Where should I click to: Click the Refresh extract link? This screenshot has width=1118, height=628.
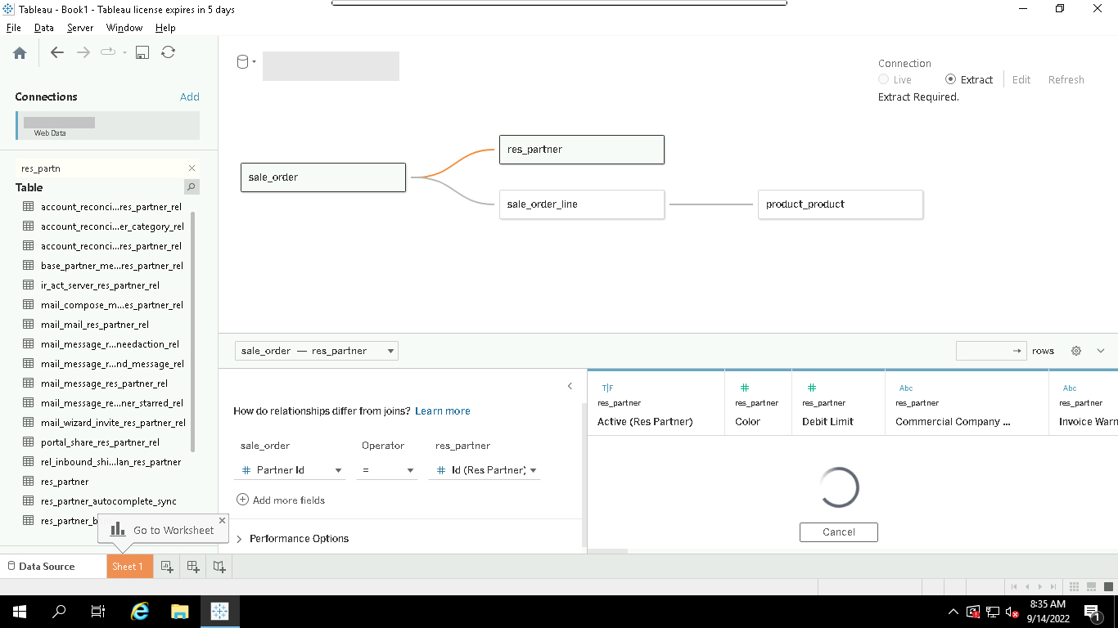tap(1066, 79)
